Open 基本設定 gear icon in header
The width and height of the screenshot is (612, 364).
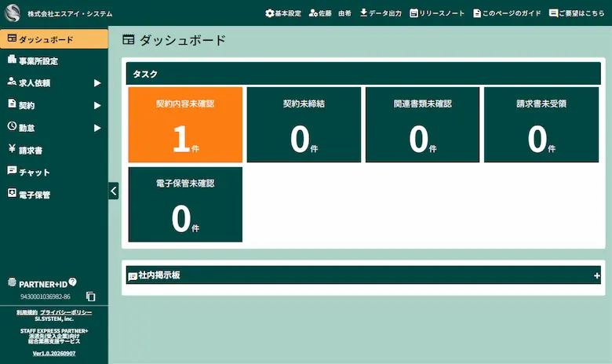pyautogui.click(x=269, y=13)
